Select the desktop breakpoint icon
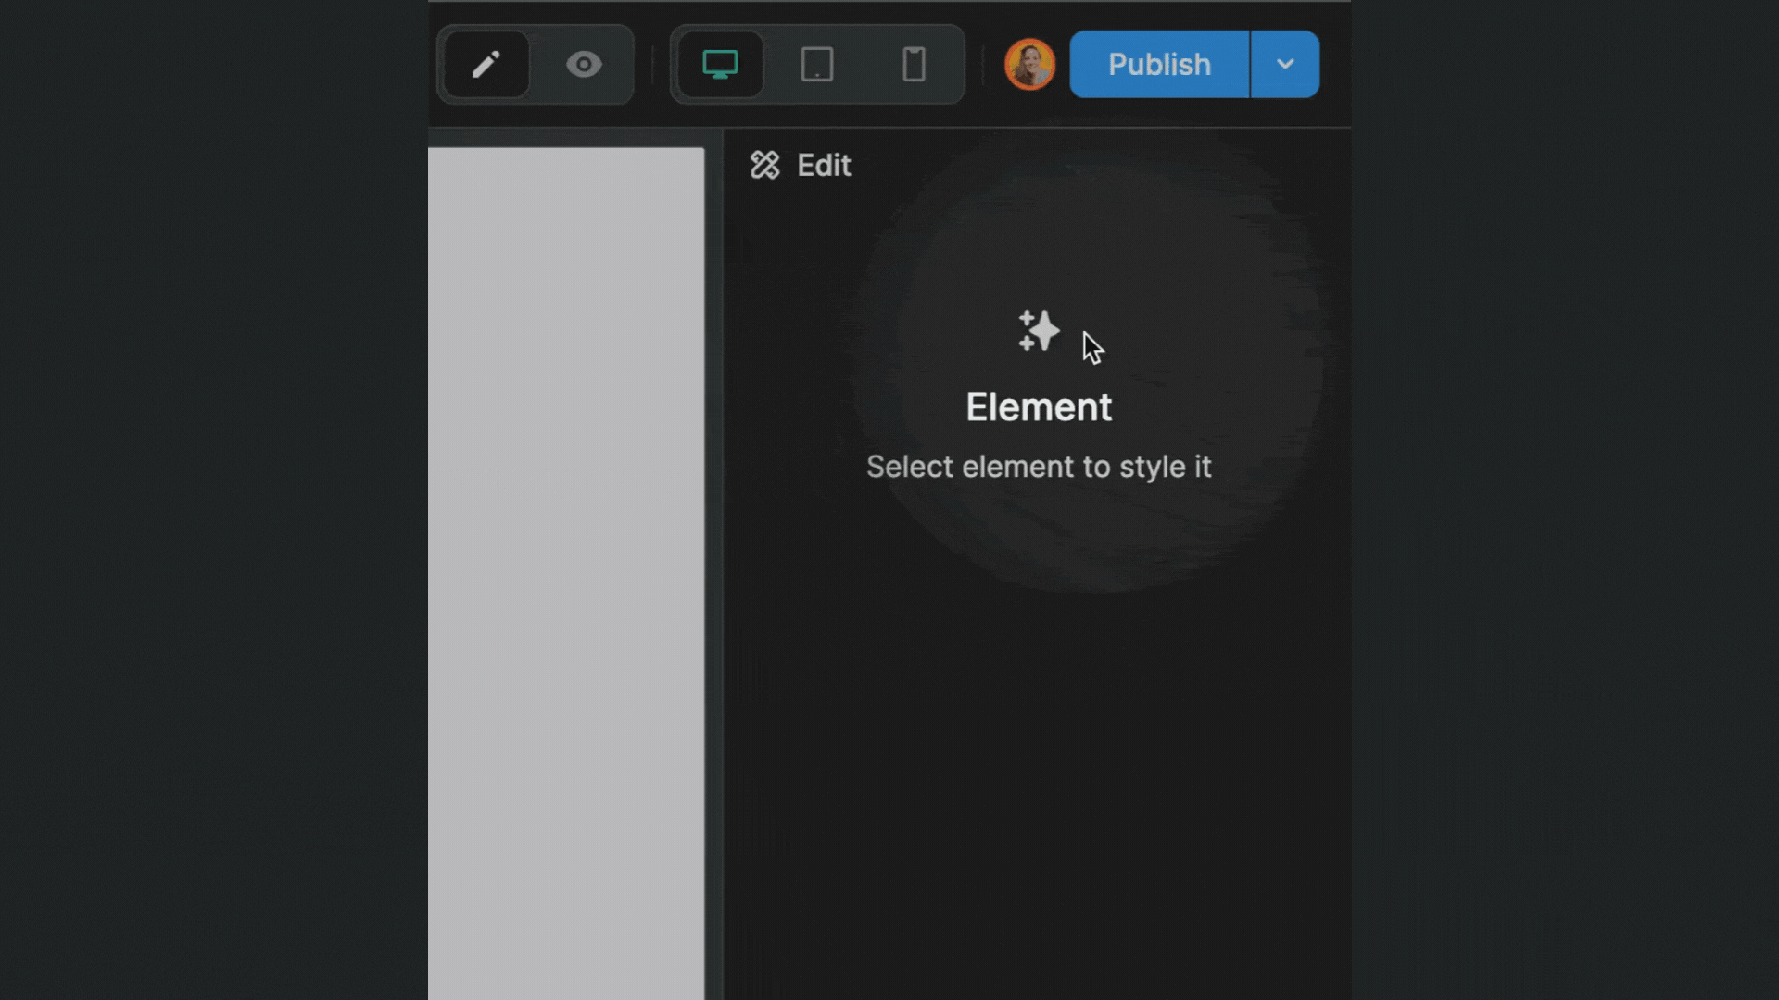 [x=720, y=64]
